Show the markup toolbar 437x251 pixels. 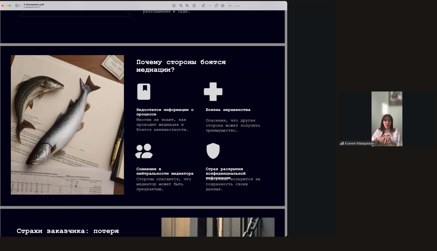(223, 6)
